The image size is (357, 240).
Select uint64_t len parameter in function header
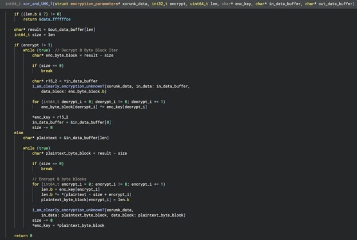(204, 4)
